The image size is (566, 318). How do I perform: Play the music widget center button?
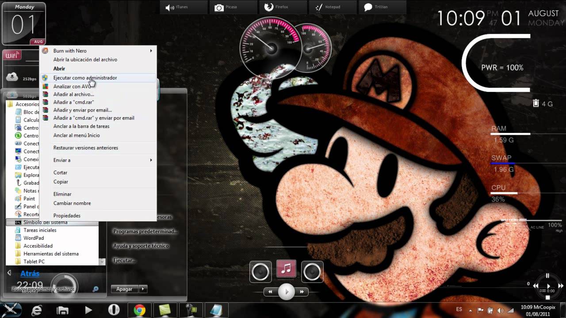[x=286, y=291]
